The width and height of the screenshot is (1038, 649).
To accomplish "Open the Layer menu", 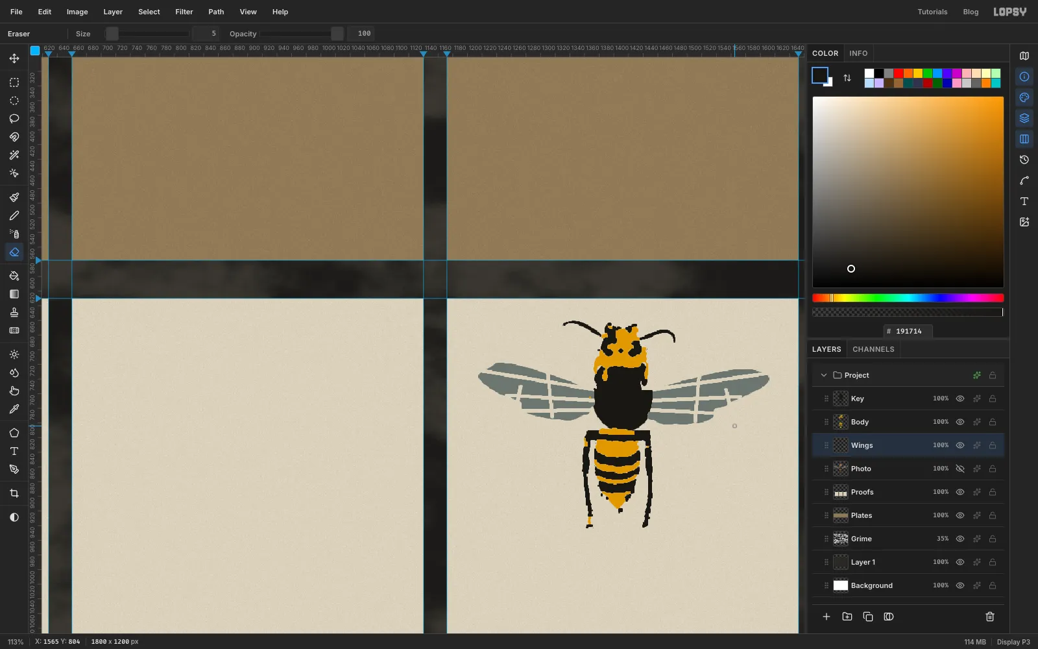I will click(x=113, y=12).
